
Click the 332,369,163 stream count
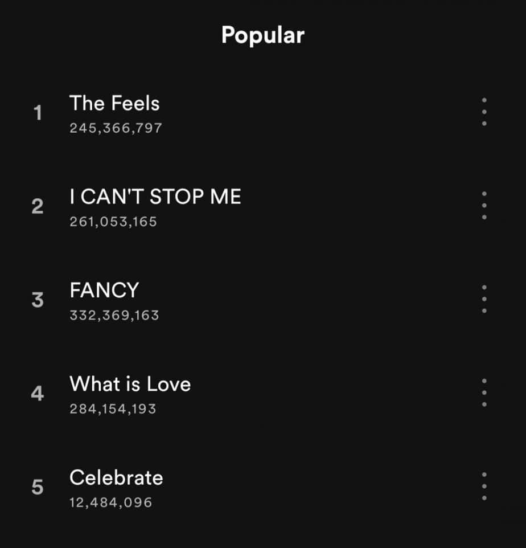click(114, 315)
